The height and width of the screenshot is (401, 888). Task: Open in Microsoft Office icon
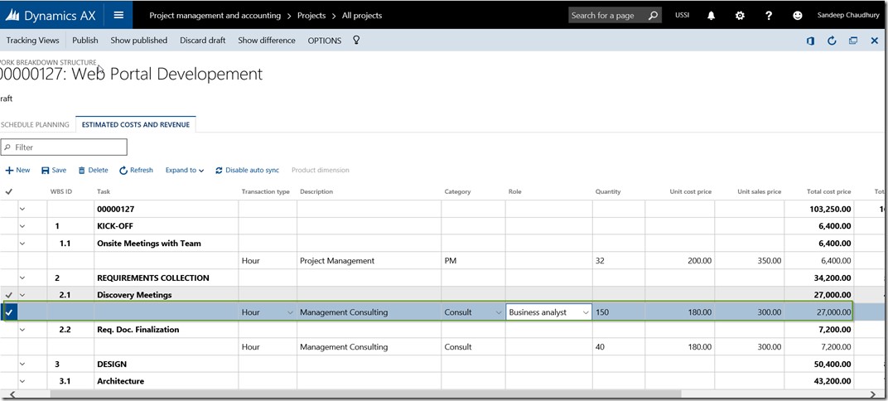(810, 41)
